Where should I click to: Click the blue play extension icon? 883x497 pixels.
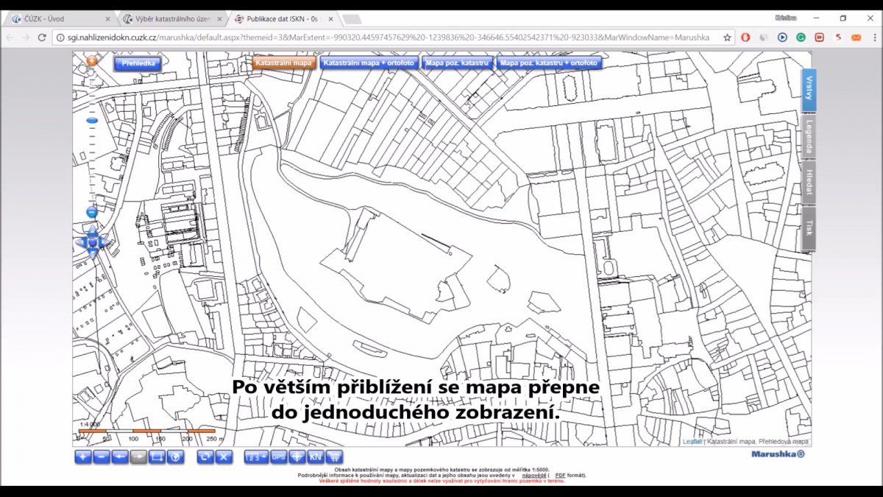(782, 37)
